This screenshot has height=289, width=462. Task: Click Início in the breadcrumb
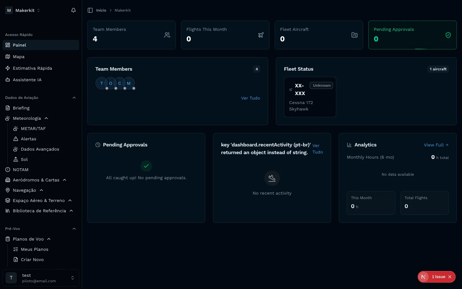pos(101,10)
